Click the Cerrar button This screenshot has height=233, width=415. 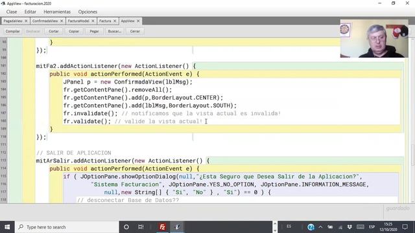[135, 31]
